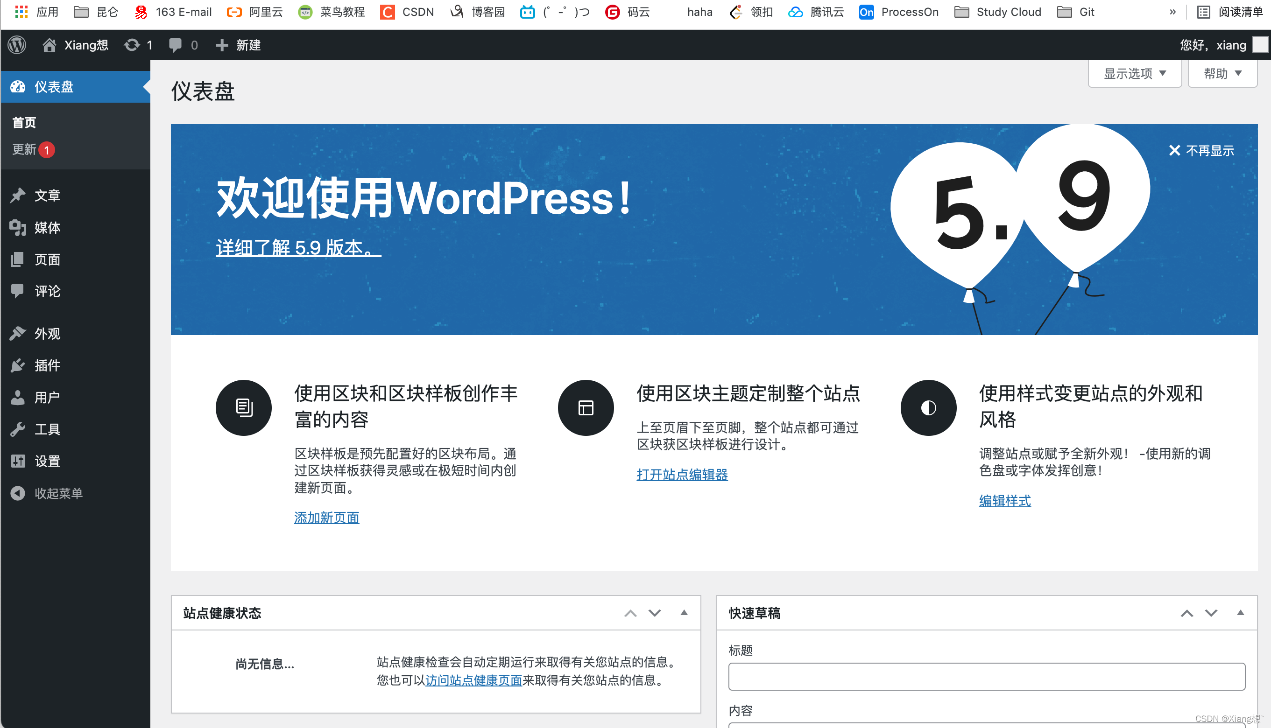Move 快速草稿 panel down

(1210, 613)
